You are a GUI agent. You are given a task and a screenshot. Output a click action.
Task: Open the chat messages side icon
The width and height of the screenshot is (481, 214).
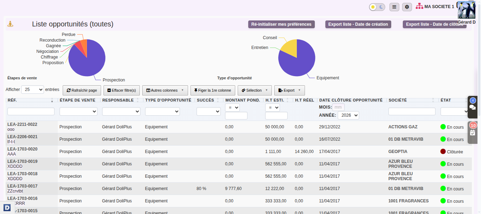point(473,107)
